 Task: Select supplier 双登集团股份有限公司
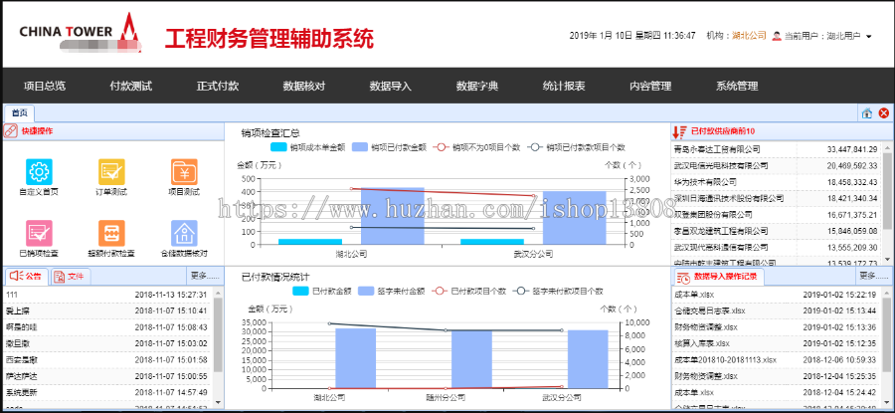tap(713, 215)
